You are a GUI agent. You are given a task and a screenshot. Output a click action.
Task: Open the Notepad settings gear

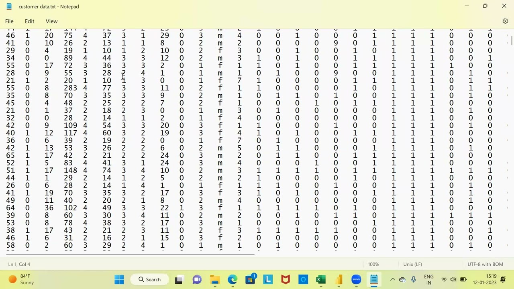[x=505, y=21]
